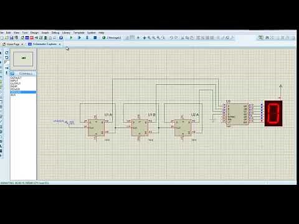Viewport: 299px width, 224px height.
Task: Open the Edit menu
Action: pos(8,32)
